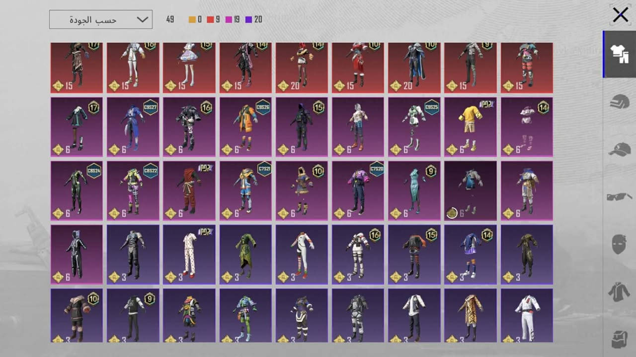Screen dimensions: 636x357
Task: Open the sunglasses category in sidebar
Action: [x=620, y=197]
